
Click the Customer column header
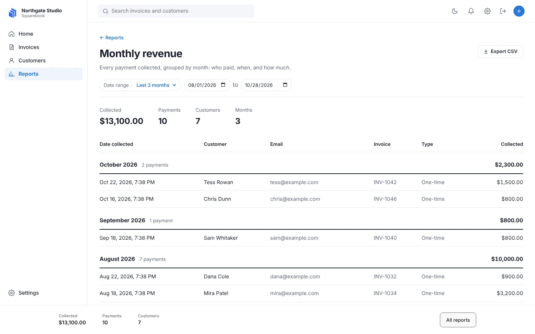(215, 144)
